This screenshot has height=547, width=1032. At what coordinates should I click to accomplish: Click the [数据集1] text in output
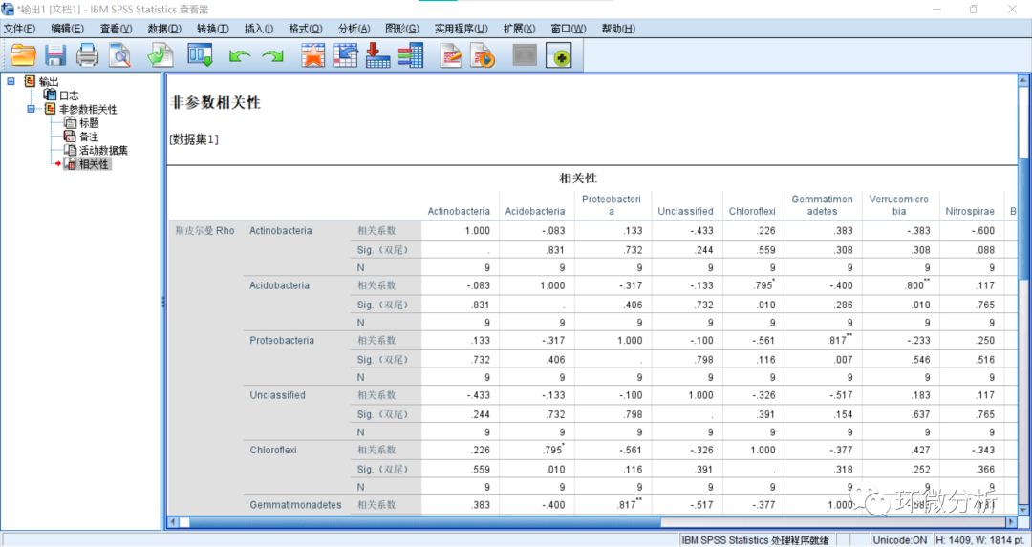coord(194,139)
